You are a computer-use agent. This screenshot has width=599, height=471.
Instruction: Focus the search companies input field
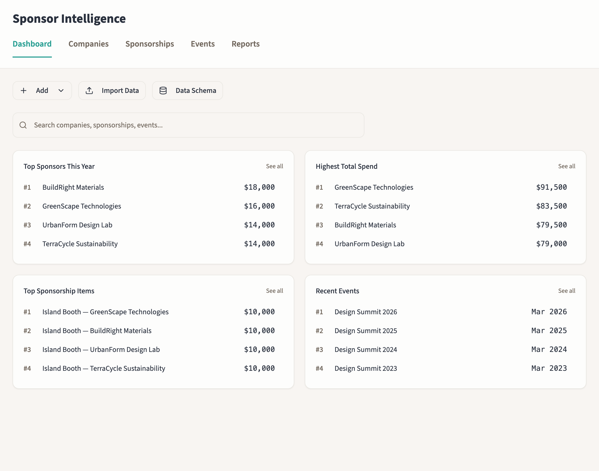[188, 125]
